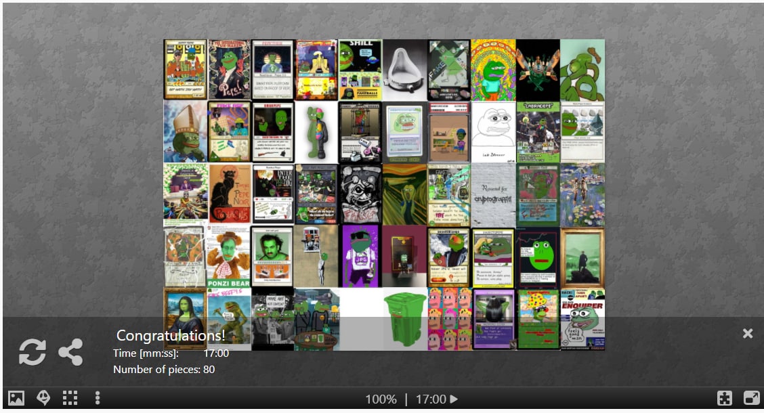Select the green trash bin tile
This screenshot has width=764, height=413.
point(405,319)
